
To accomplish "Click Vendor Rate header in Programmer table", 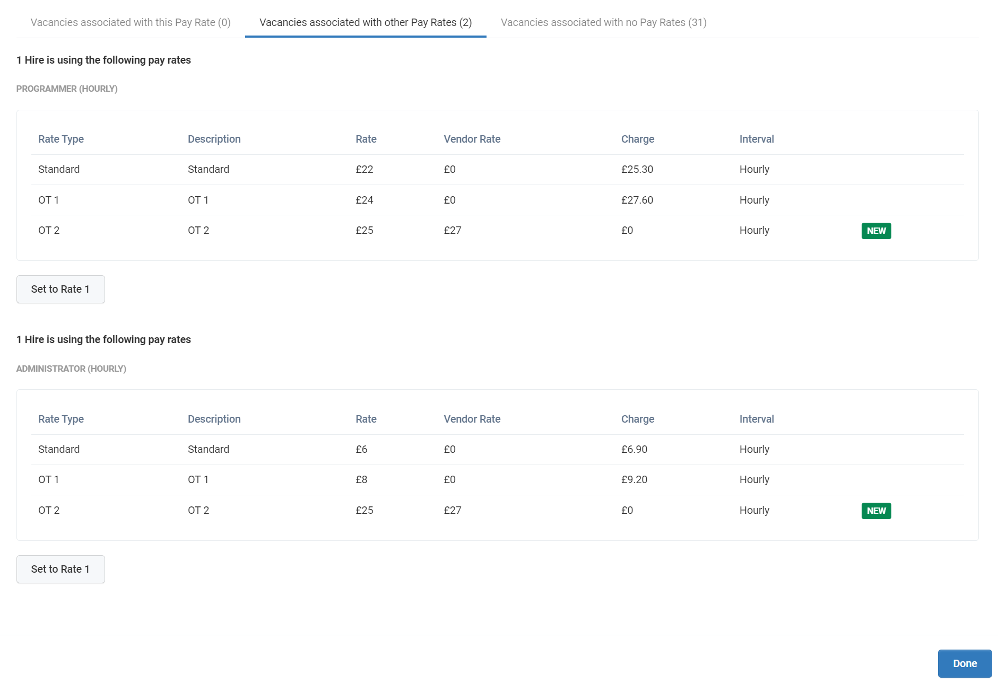I will [472, 139].
